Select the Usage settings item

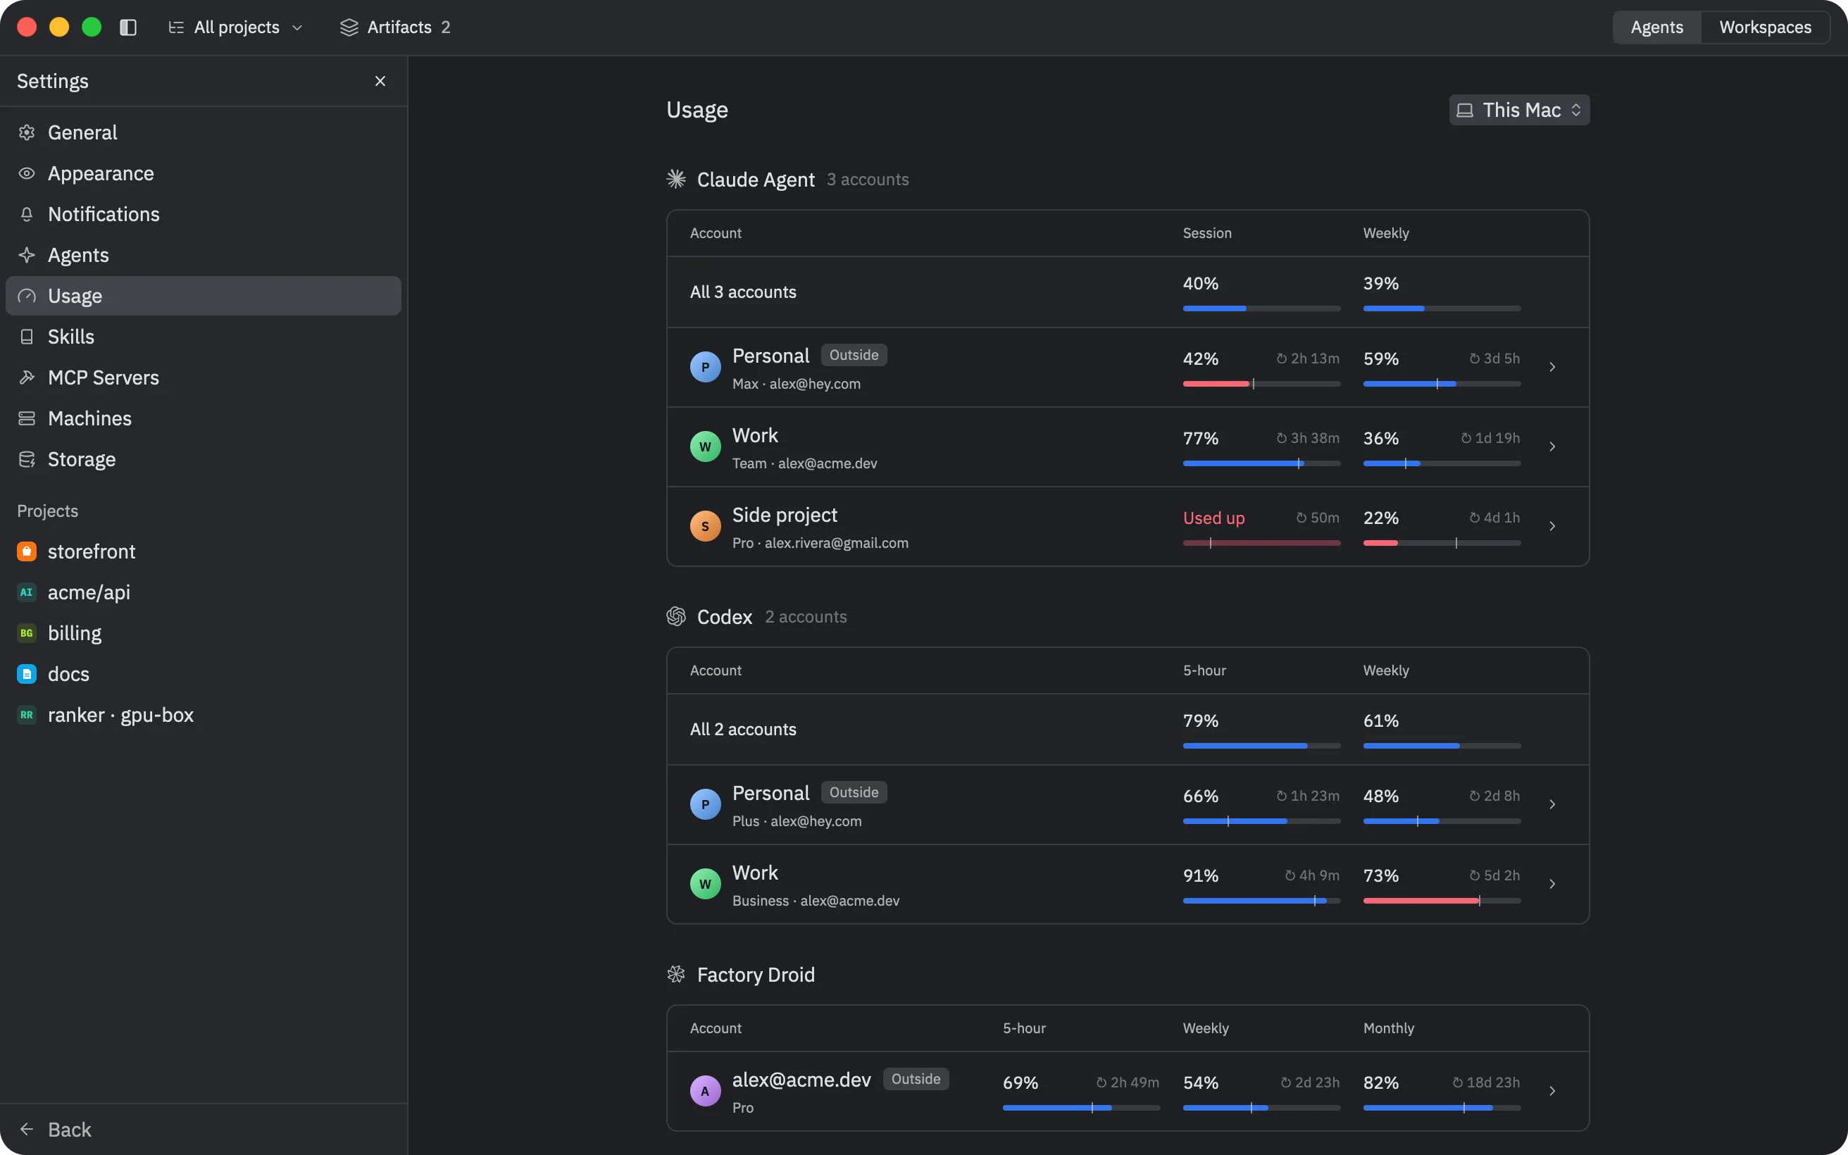(203, 296)
